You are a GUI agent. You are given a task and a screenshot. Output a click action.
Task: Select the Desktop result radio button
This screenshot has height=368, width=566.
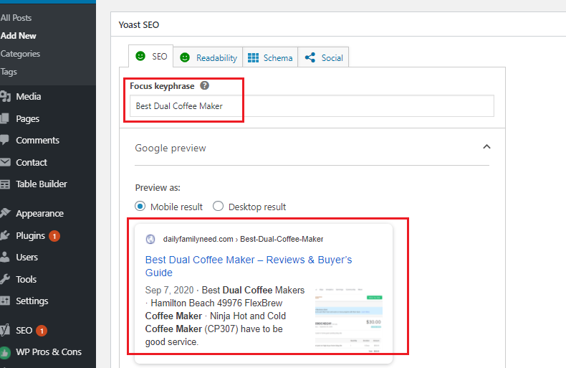219,207
